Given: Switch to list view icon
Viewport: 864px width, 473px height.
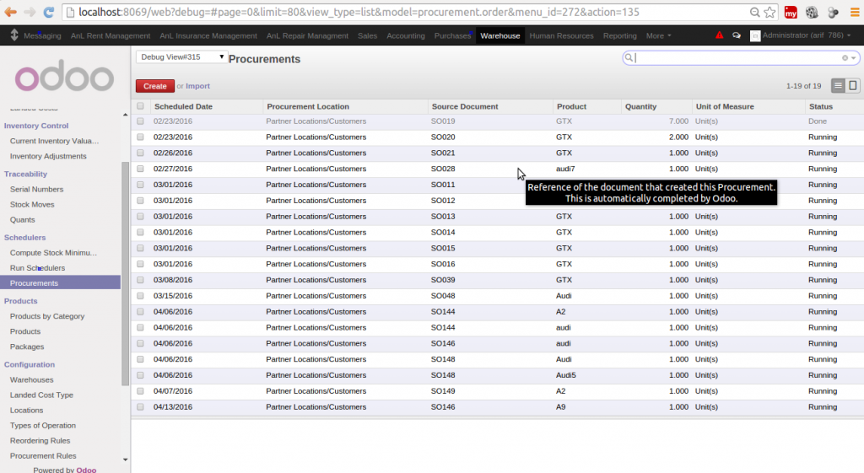Looking at the screenshot, I should (838, 86).
